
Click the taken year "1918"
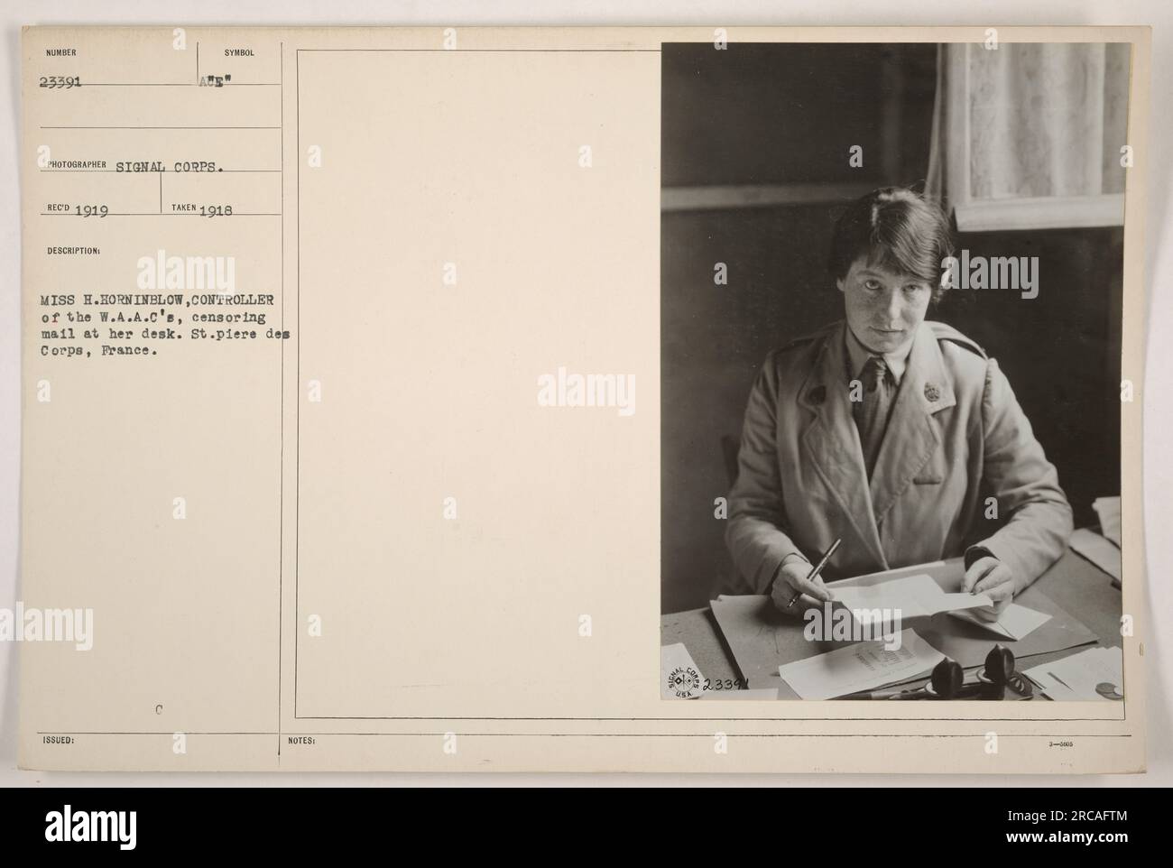pos(215,210)
